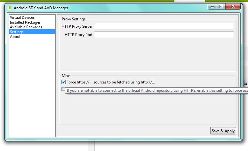Open the About page

tap(15, 37)
